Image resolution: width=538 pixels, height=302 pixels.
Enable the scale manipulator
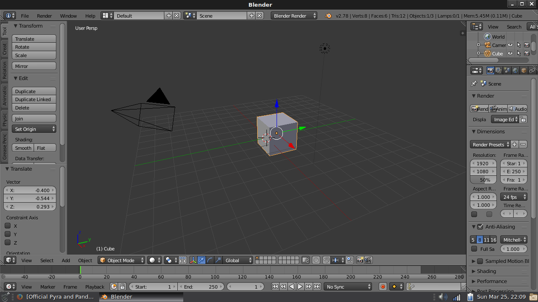pos(218,260)
